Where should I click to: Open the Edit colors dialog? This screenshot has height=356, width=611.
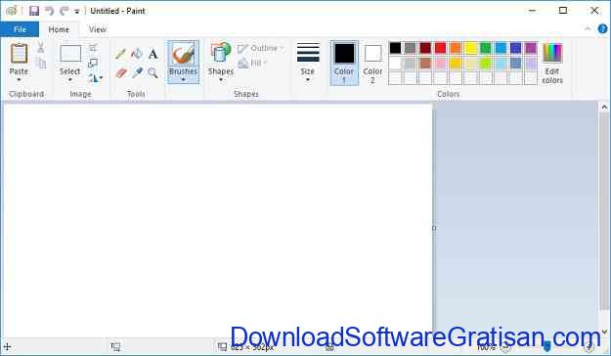[x=552, y=64]
